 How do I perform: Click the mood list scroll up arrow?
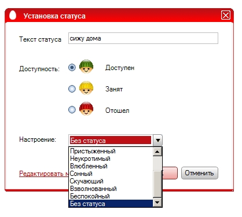coord(157,152)
